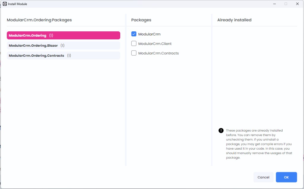Viewport: 304px width, 189px height.
Task: Uncheck the ModularCrm package checkbox
Action: tap(134, 34)
